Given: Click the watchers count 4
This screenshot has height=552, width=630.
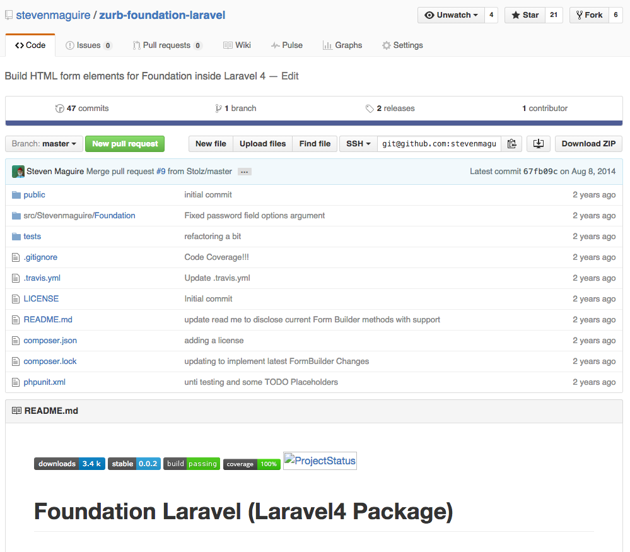Looking at the screenshot, I should pos(491,15).
